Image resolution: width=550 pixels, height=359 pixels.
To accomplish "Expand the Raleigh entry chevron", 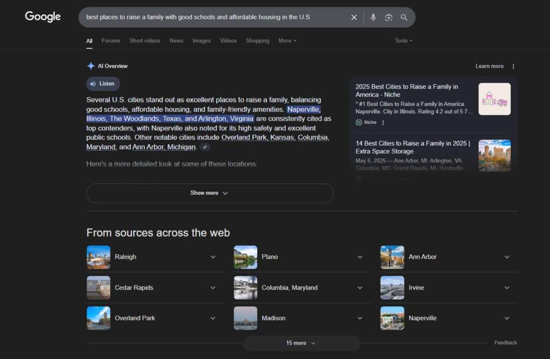I will point(213,257).
